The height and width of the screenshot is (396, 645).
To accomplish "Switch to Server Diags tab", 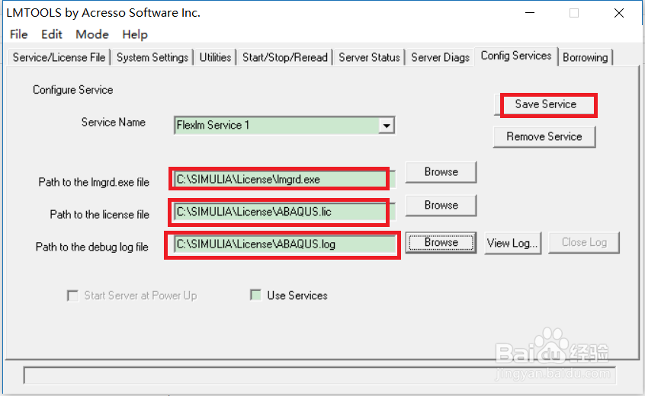I will pyautogui.click(x=440, y=57).
